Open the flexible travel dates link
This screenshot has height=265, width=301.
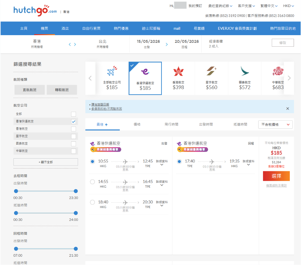click(100, 105)
